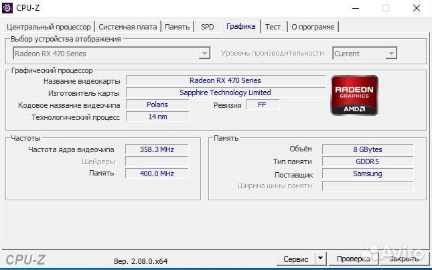Click the Поставщик label
The width and height of the screenshot is (432, 270).
[294, 175]
